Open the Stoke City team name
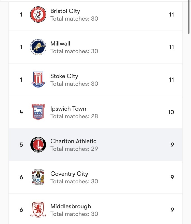191x224 pixels. (64, 76)
